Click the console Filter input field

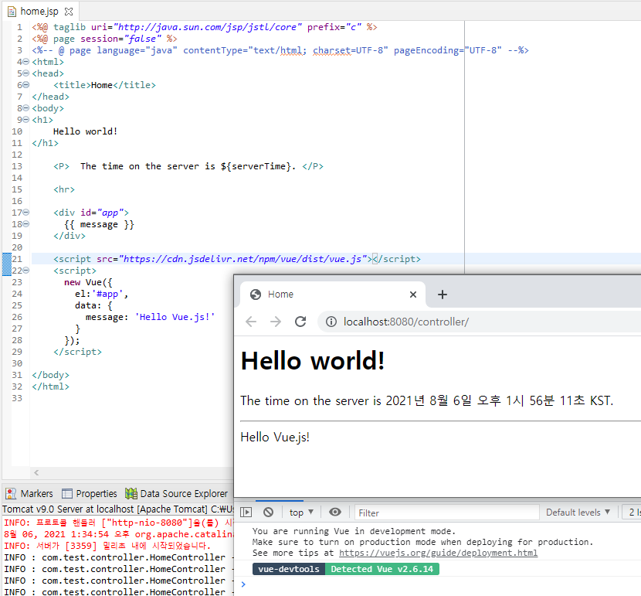click(x=446, y=513)
